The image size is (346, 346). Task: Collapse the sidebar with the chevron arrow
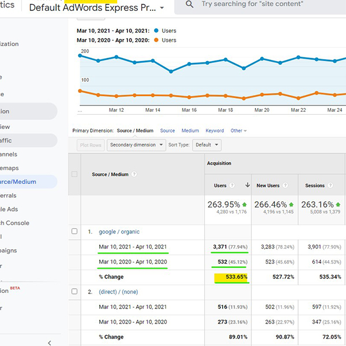click(50, 343)
